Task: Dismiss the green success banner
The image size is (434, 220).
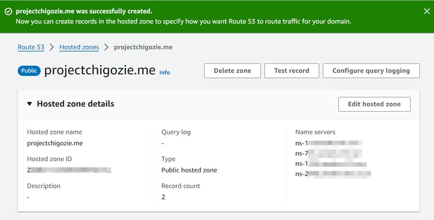Action: pos(426,11)
